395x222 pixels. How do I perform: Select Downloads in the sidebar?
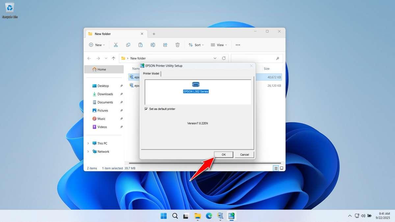(103, 94)
